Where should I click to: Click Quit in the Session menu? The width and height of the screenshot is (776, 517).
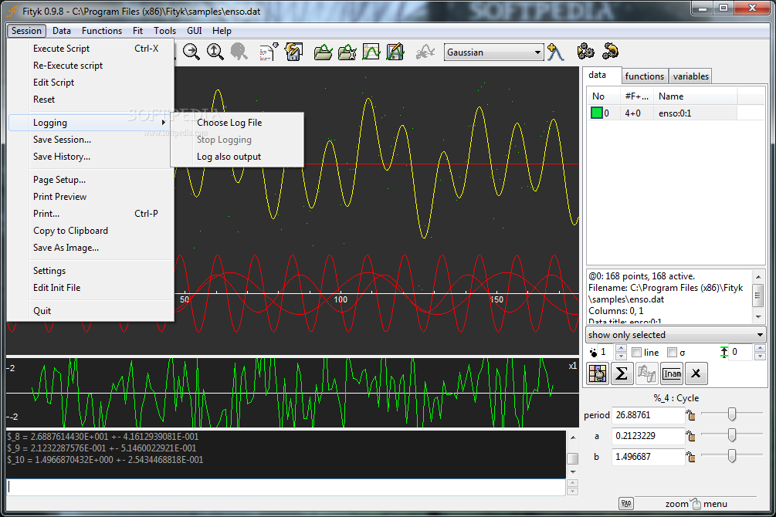coord(90,311)
